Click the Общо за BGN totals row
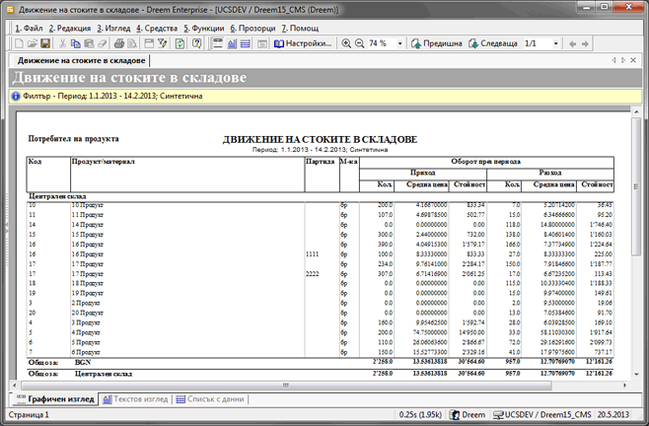The height and width of the screenshot is (426, 649). (320, 362)
